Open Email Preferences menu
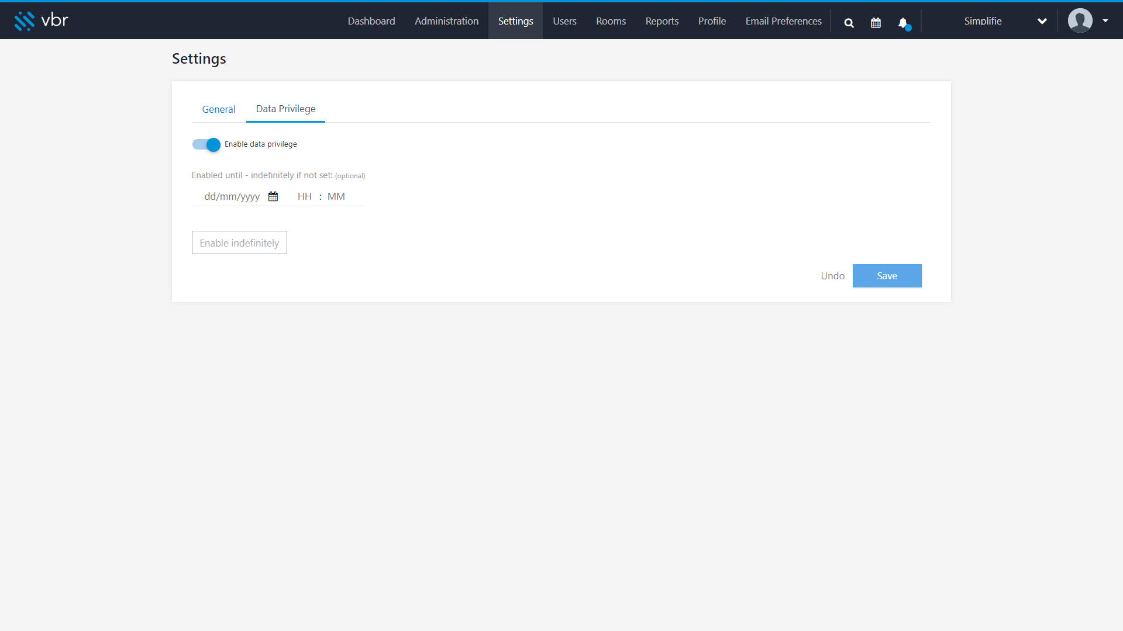Screen dimensions: 1123x631 pyautogui.click(x=783, y=21)
